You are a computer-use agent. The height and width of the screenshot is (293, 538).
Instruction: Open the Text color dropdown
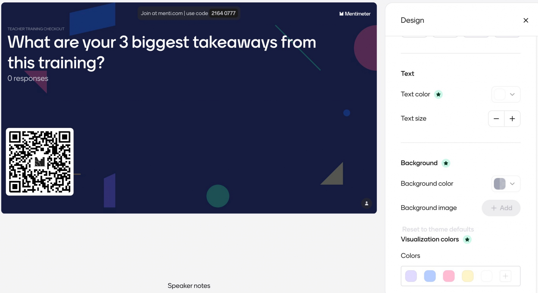pyautogui.click(x=512, y=95)
